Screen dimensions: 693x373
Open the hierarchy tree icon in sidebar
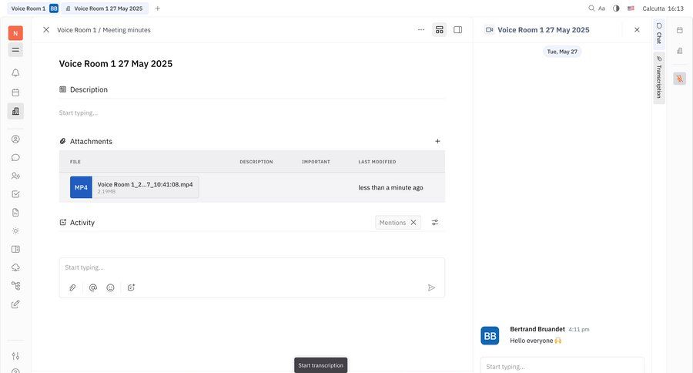[x=15, y=286]
